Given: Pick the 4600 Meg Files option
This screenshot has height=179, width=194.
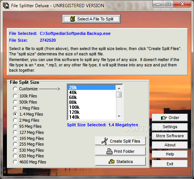Looking at the screenshot, I should (15, 162).
